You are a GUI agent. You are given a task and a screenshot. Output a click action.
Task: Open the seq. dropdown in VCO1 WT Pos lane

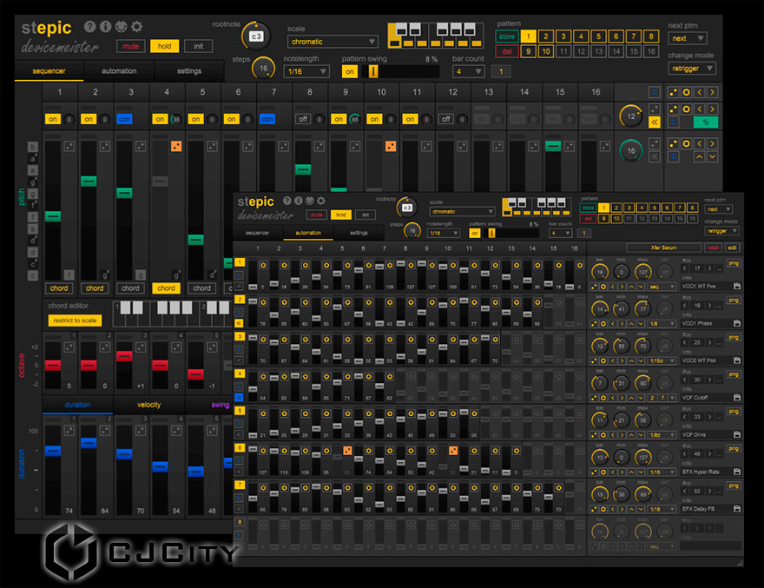[662, 287]
